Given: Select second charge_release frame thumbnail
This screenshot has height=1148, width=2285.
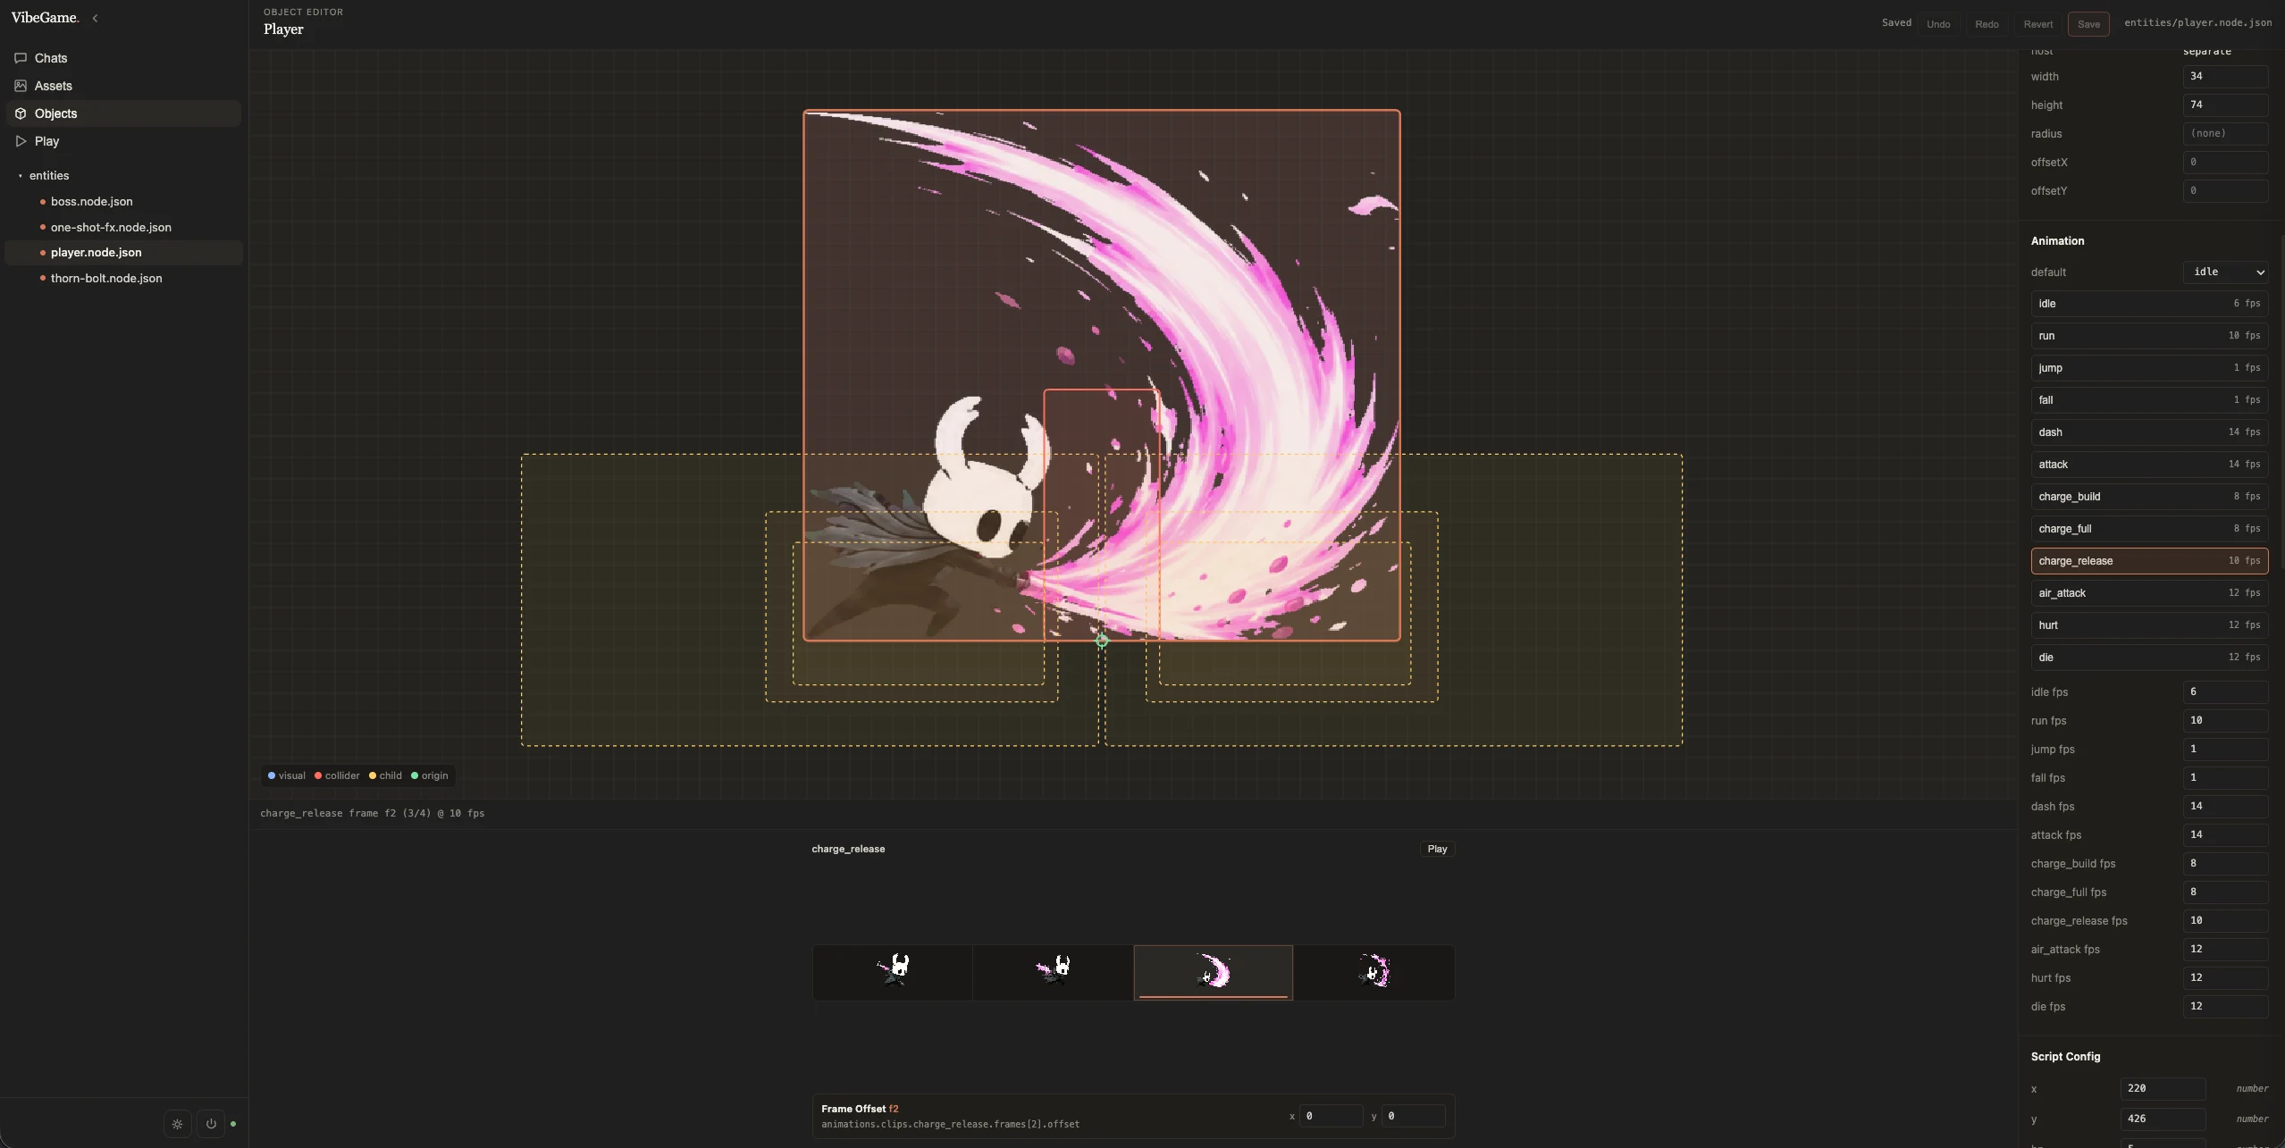Looking at the screenshot, I should (1053, 973).
